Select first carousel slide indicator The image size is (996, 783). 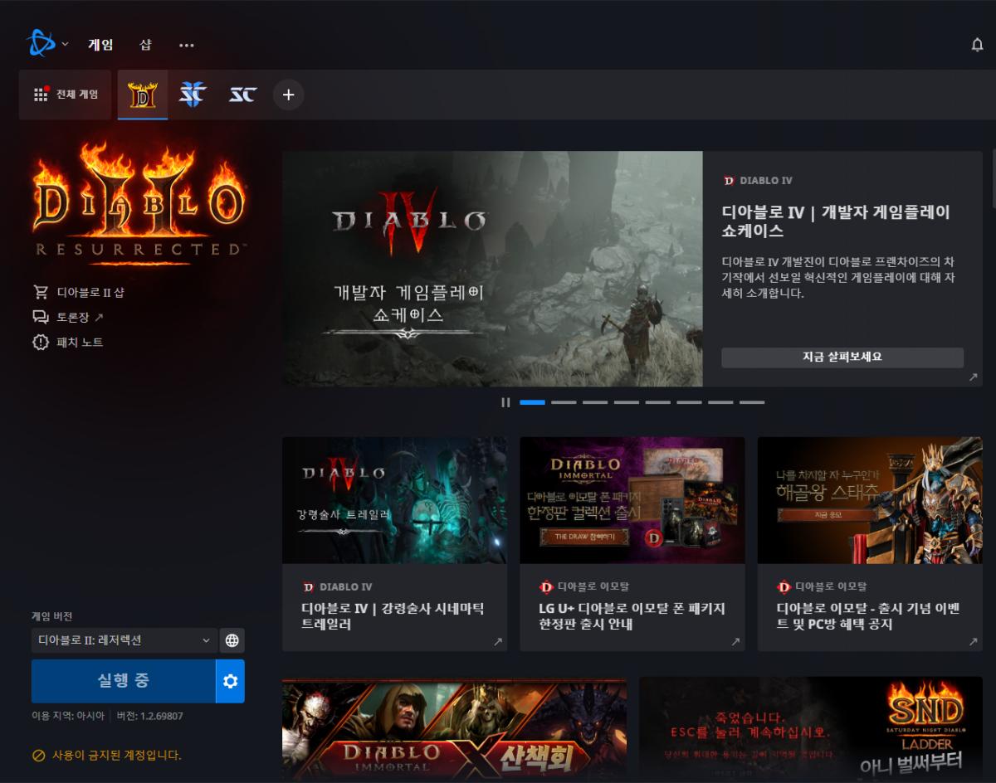pos(532,402)
